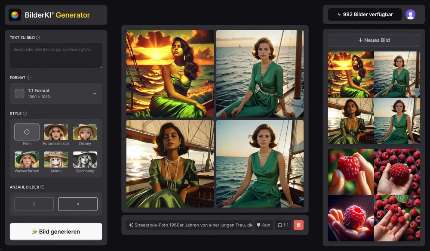Select the Wasserfarben style
The height and width of the screenshot is (251, 430).
(x=27, y=160)
